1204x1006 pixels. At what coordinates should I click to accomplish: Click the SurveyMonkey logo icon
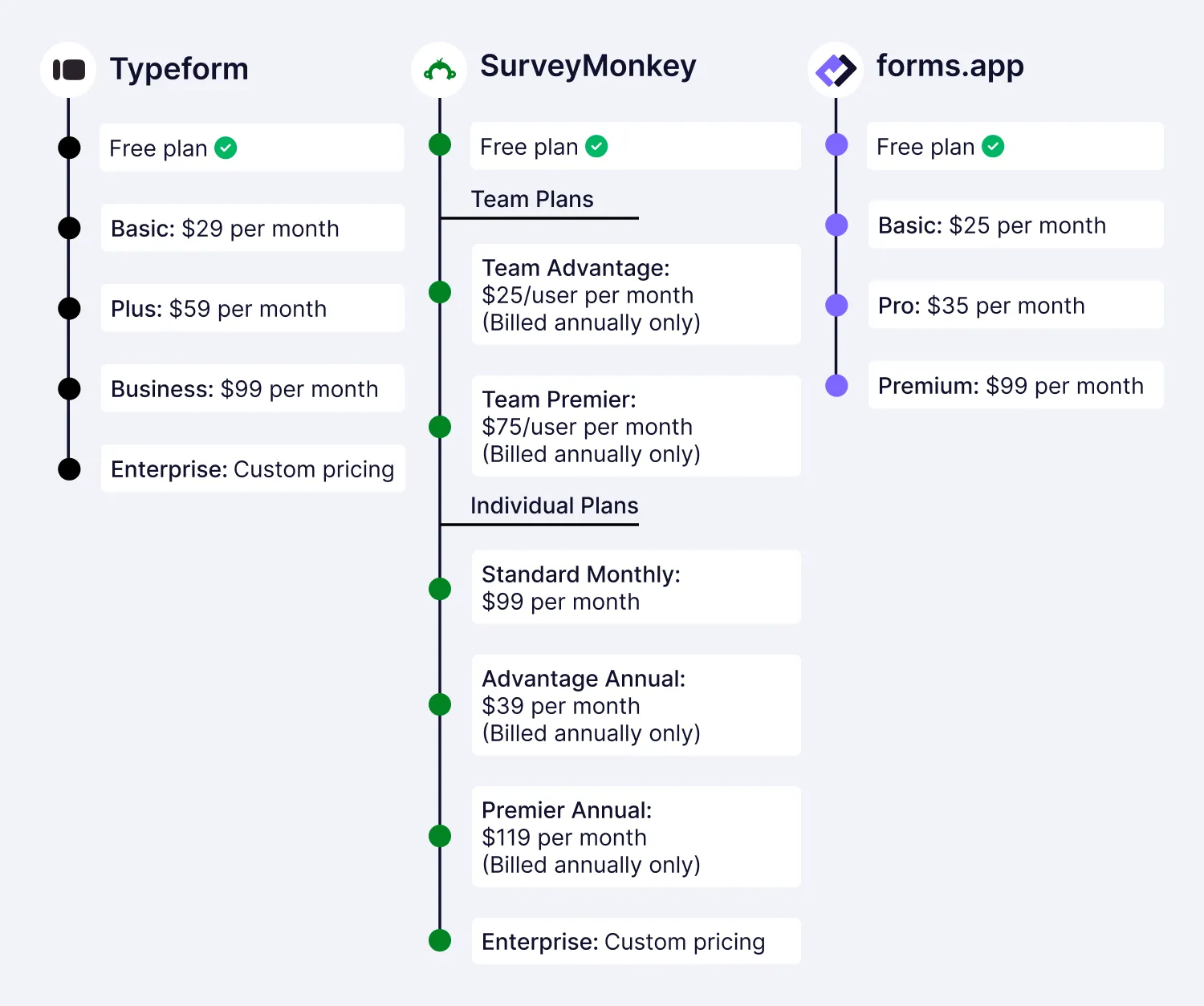(439, 70)
